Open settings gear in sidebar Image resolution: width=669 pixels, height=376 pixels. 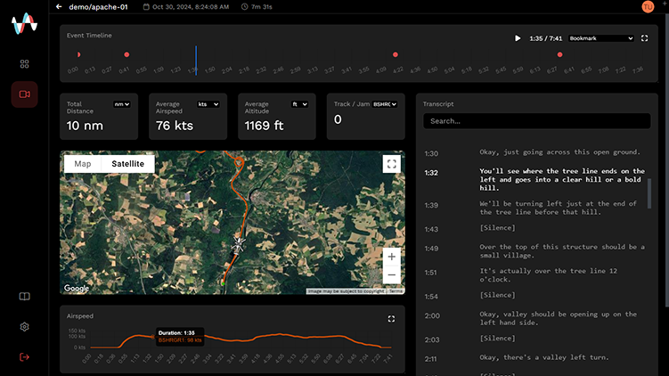(24, 326)
